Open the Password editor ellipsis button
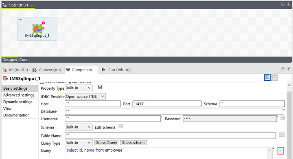The height and width of the screenshot is (159, 293). pyautogui.click(x=282, y=118)
